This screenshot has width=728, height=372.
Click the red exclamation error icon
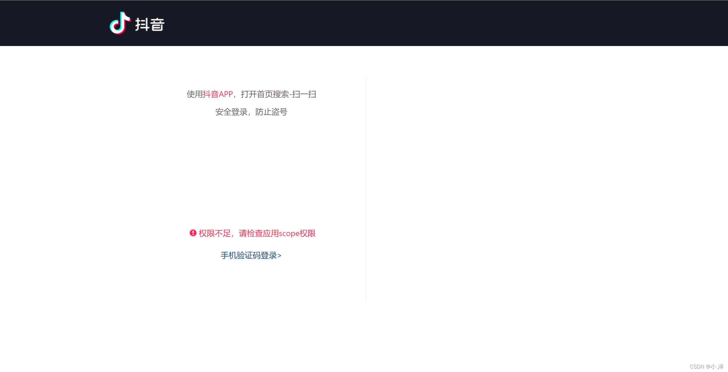click(x=193, y=233)
